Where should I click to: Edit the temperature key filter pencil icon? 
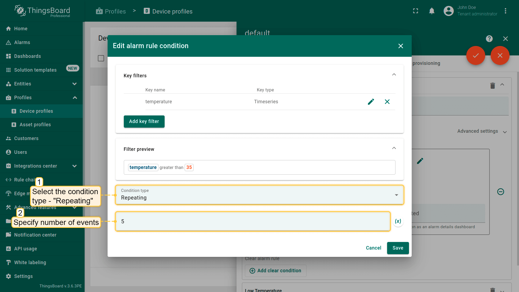tap(371, 102)
